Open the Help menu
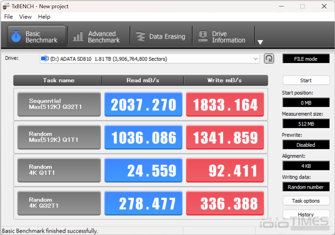335x235 pixels. (44, 17)
